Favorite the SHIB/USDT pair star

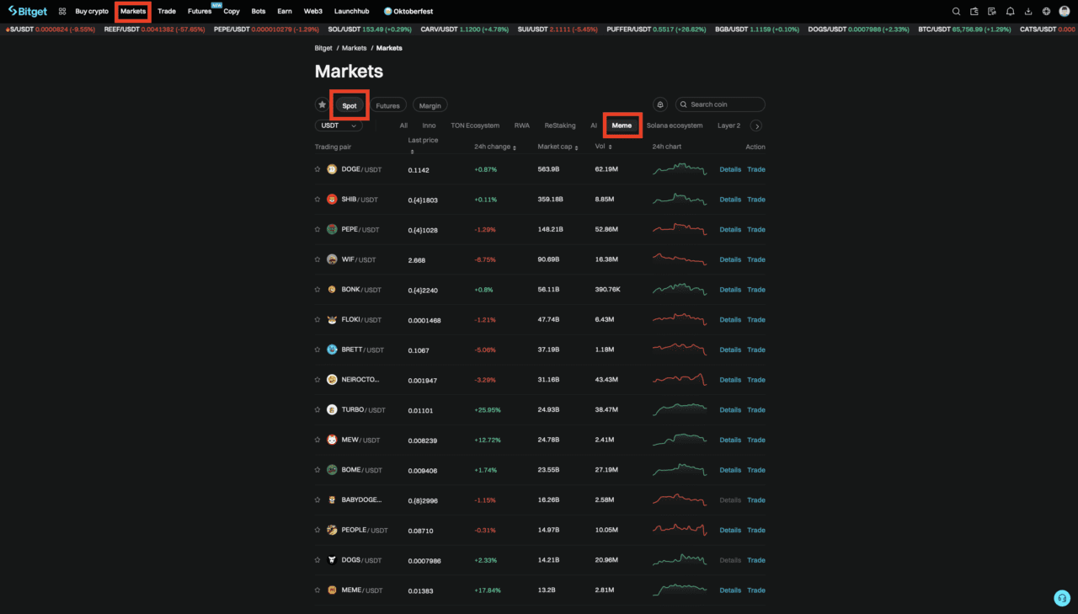[318, 200]
